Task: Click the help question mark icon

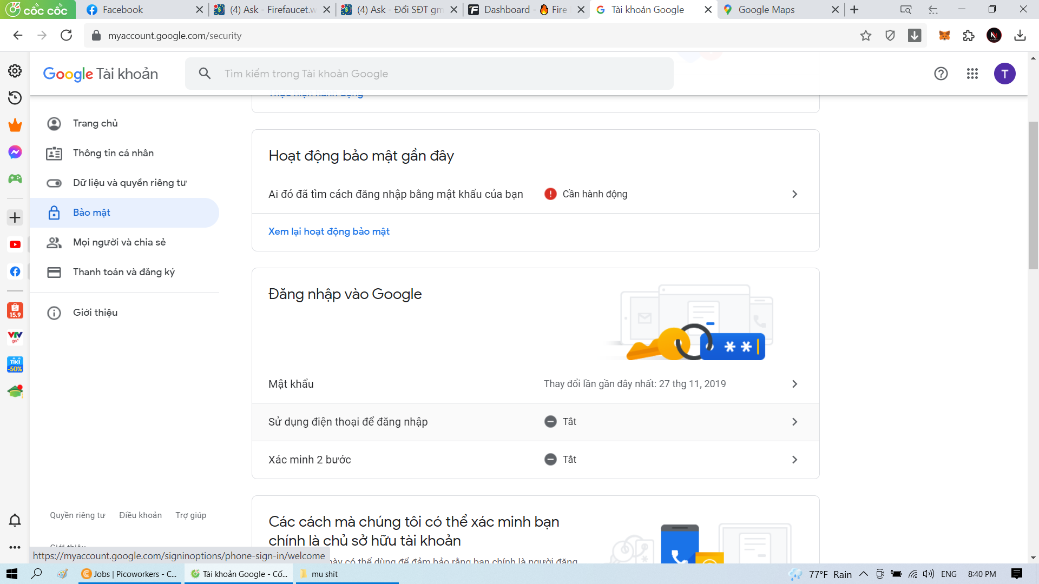Action: click(941, 74)
